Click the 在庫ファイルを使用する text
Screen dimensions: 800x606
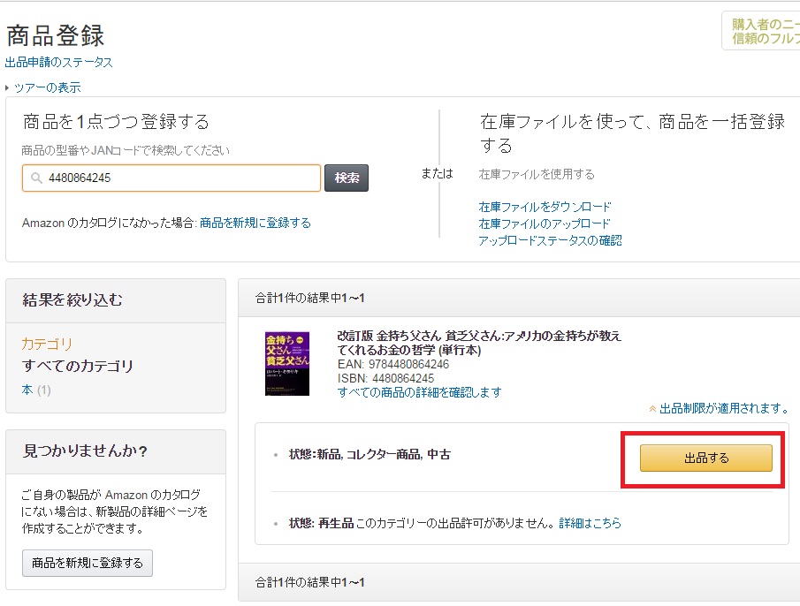[x=537, y=174]
